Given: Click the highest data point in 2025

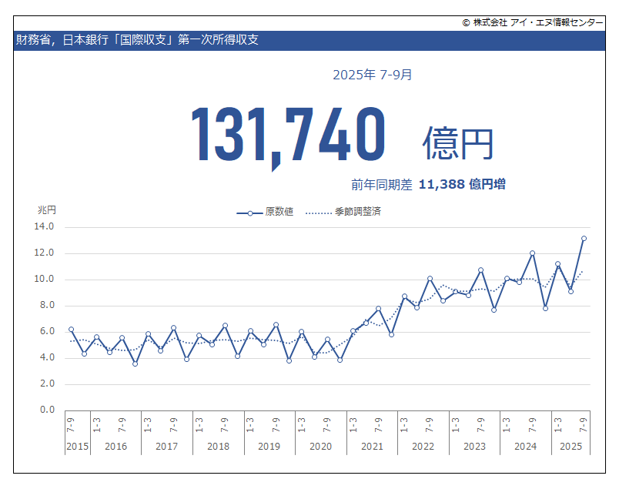Looking at the screenshot, I should click(584, 238).
